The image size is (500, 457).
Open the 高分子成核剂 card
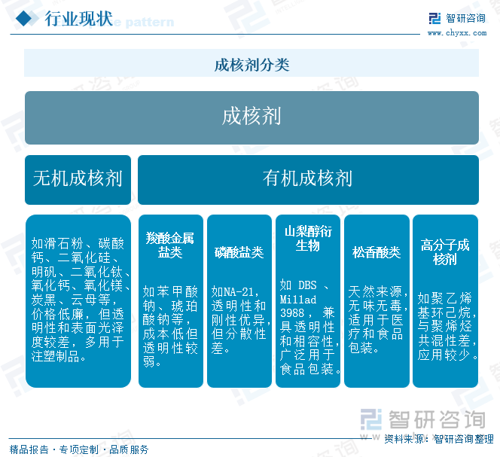(445, 301)
